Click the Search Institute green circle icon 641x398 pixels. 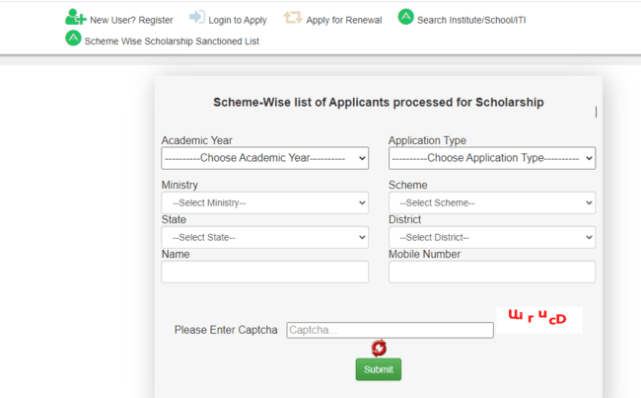pyautogui.click(x=405, y=17)
